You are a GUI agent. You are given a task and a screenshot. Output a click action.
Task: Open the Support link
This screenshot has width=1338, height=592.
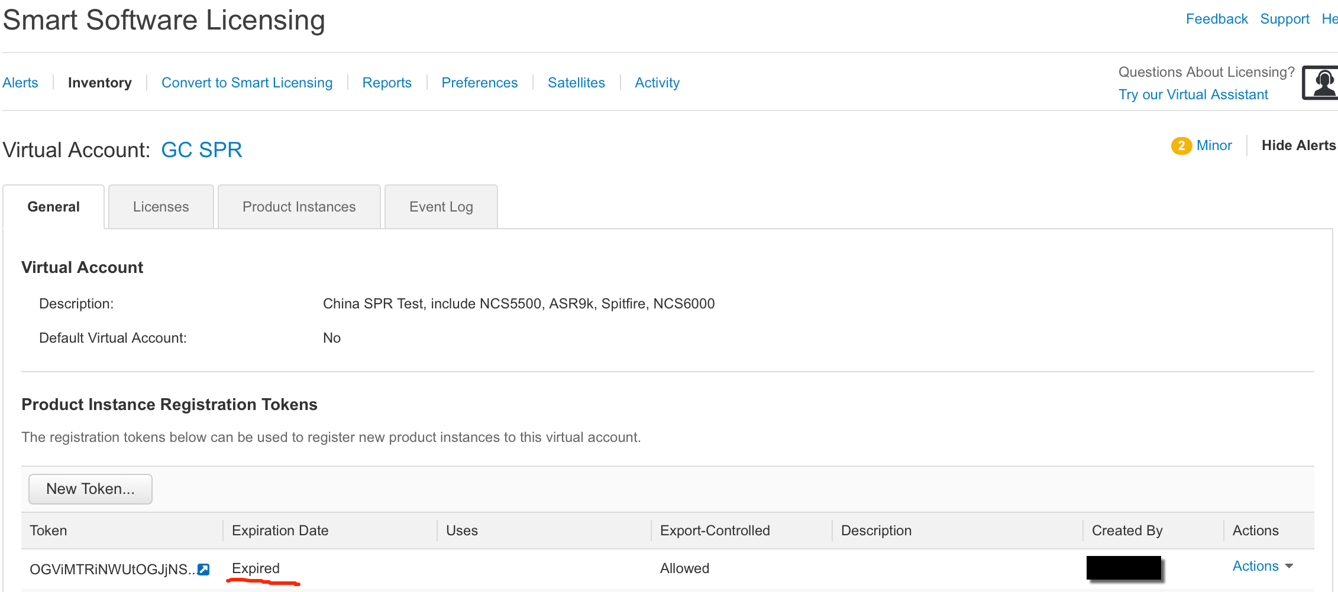(x=1285, y=19)
